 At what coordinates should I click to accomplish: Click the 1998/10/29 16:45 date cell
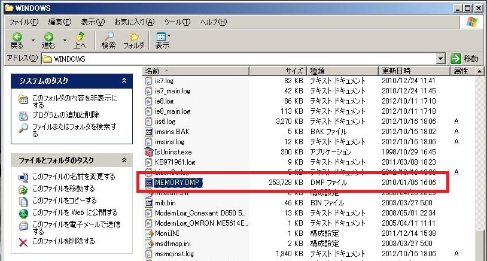coord(409,152)
